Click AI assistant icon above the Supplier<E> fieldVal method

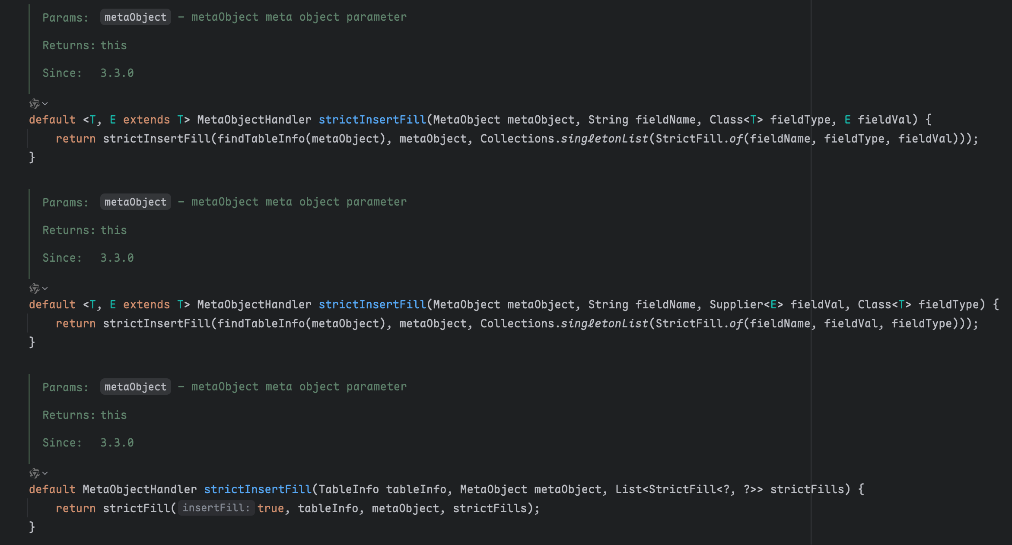coord(34,288)
